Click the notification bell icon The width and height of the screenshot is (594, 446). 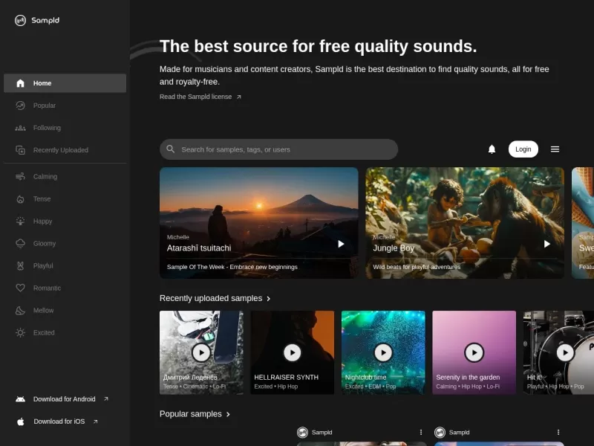[492, 149]
